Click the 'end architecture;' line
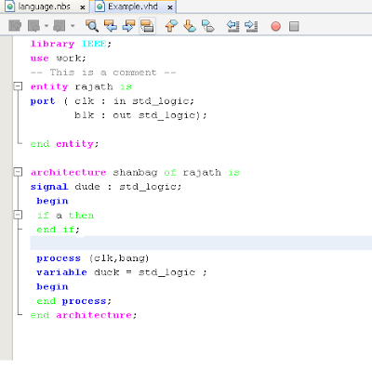This screenshot has height=369, width=372. tap(84, 315)
